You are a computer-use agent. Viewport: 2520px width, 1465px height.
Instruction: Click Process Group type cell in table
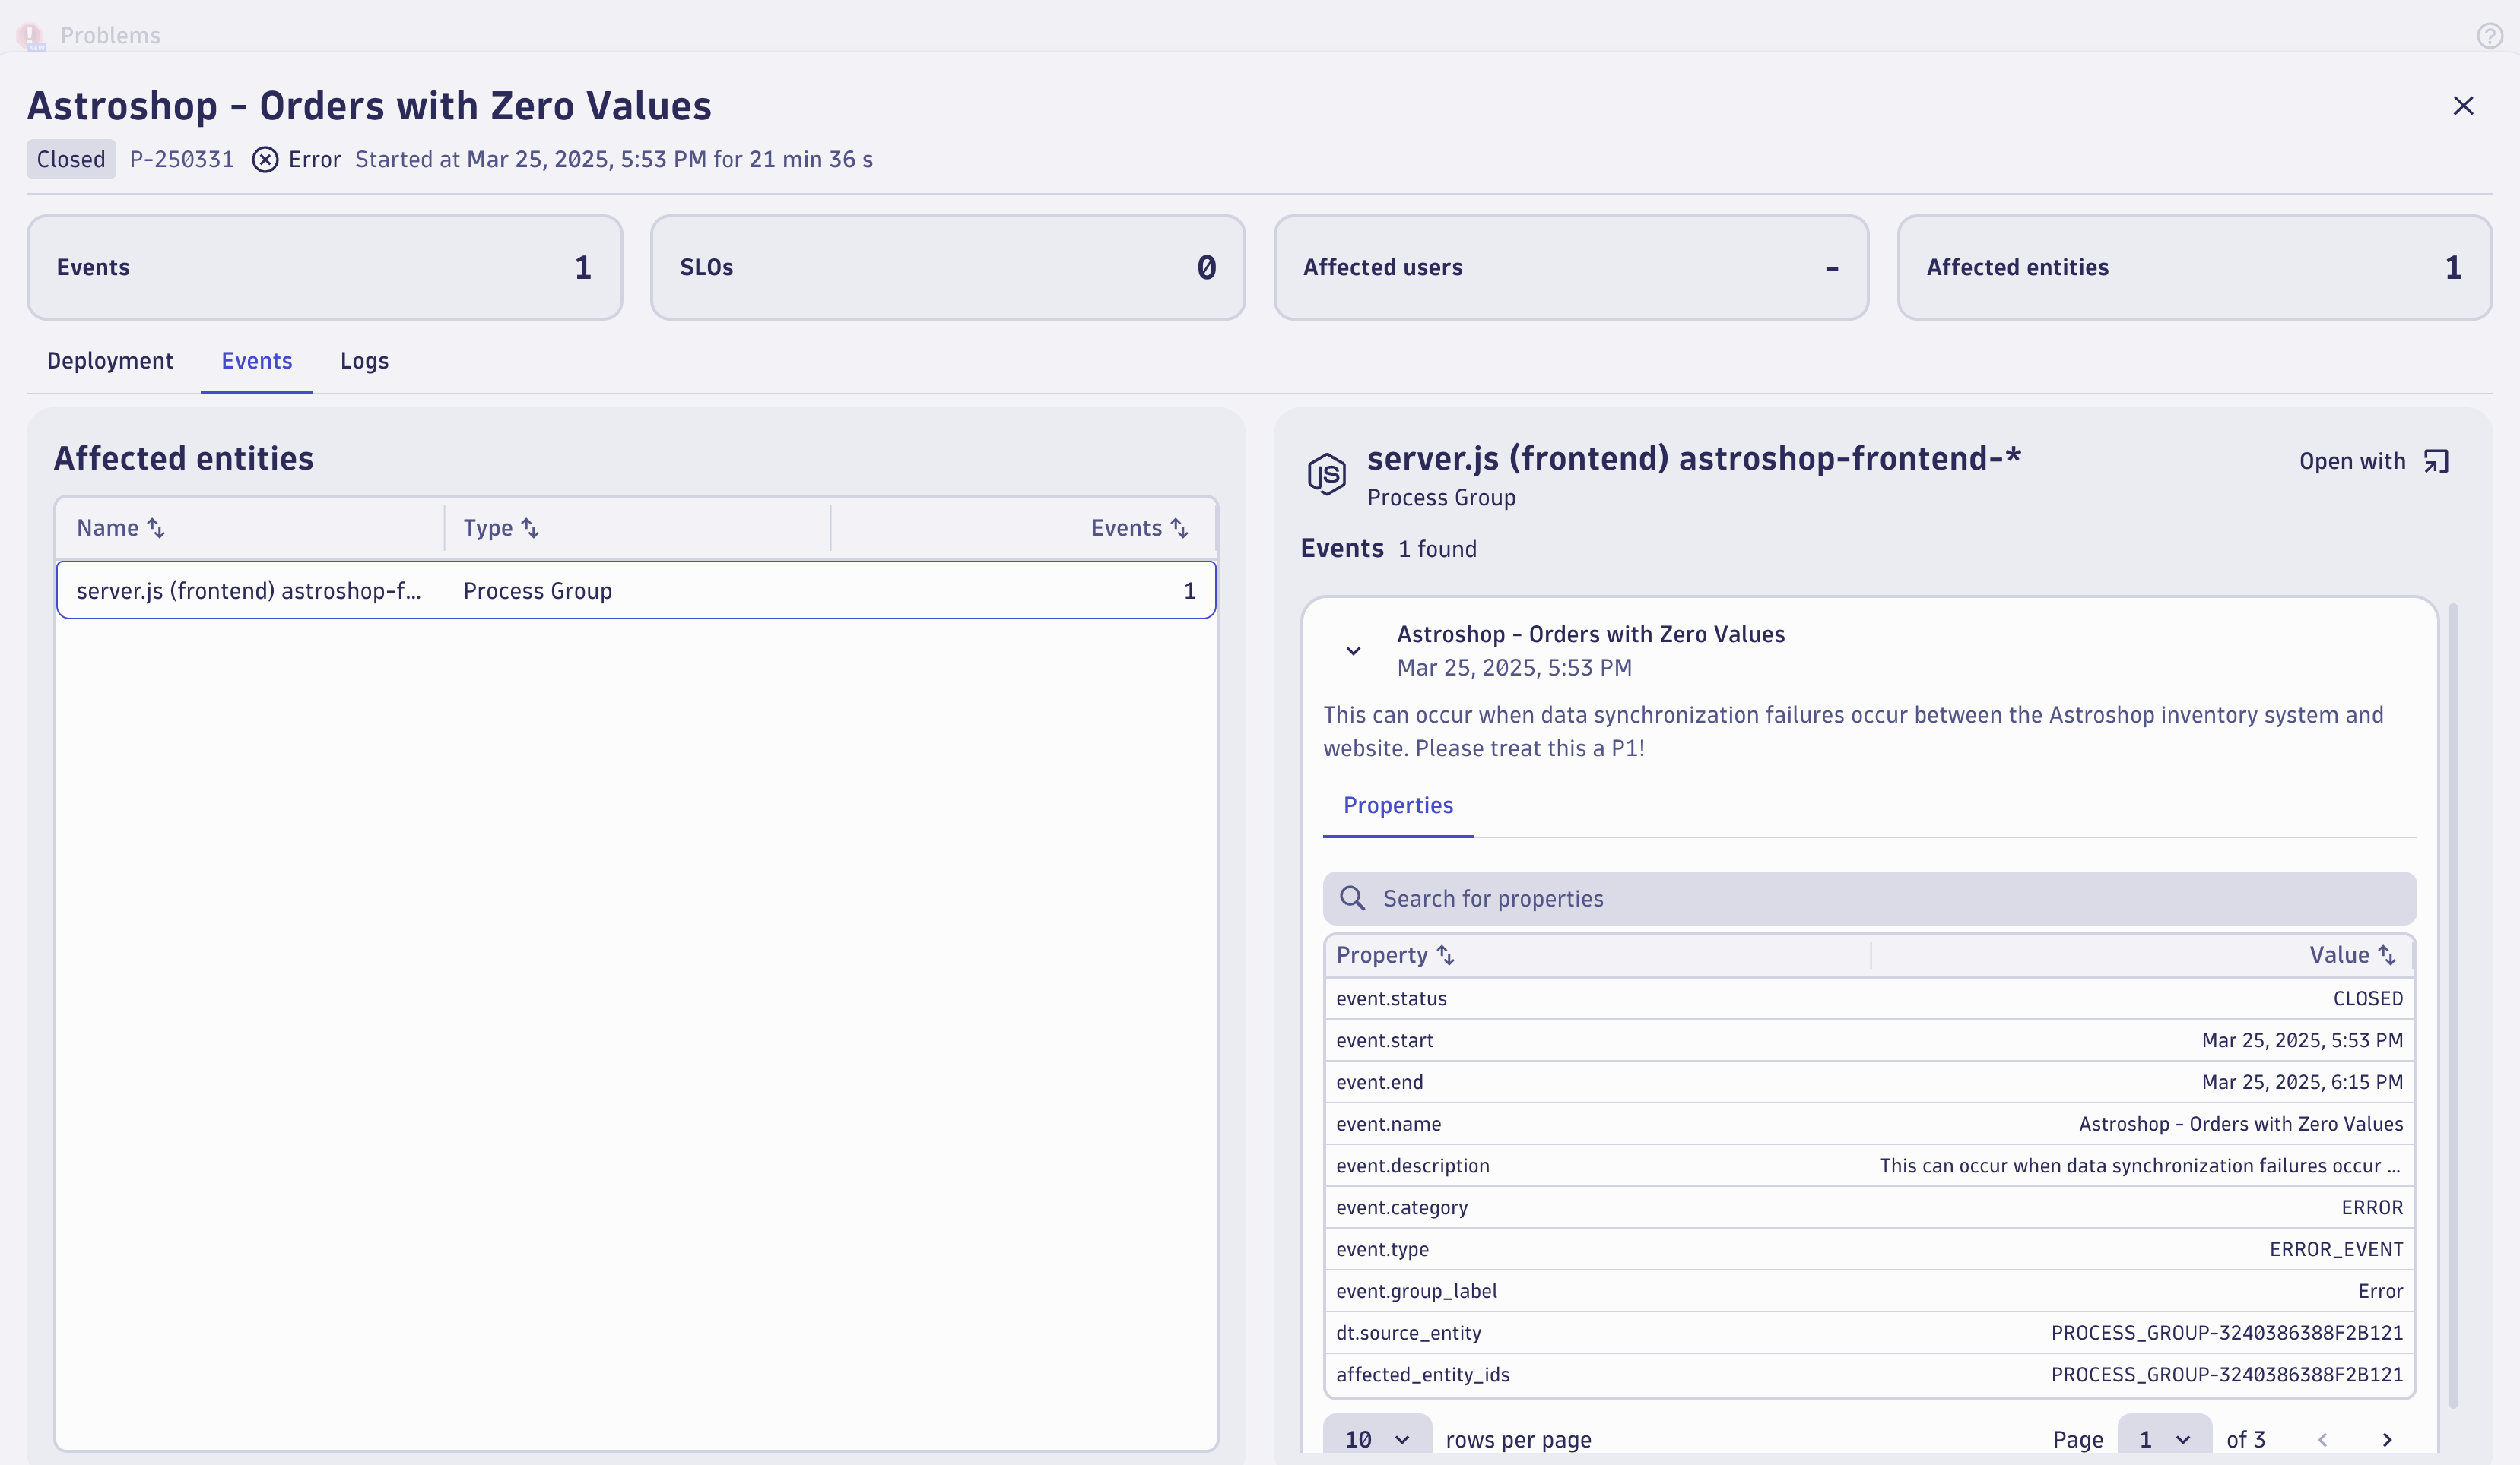click(538, 590)
